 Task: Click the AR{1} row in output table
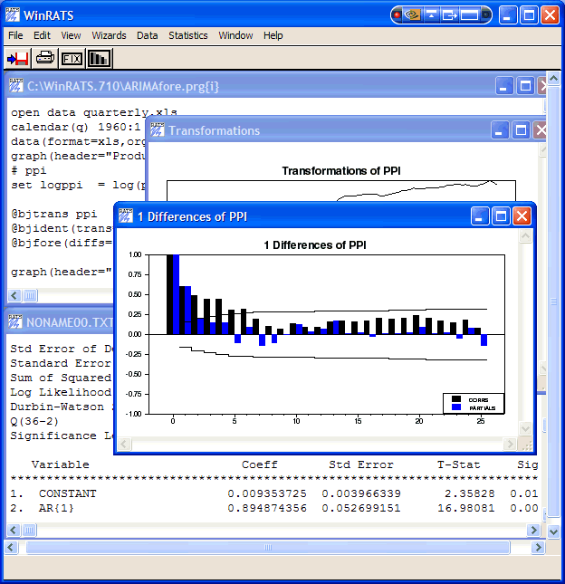[273, 508]
